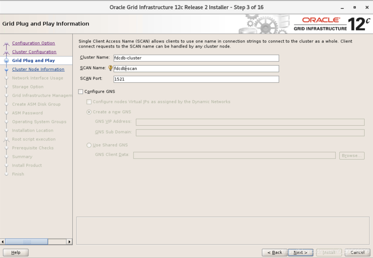Click the Network Interface Usage step
The height and width of the screenshot is (258, 373).
coord(38,78)
